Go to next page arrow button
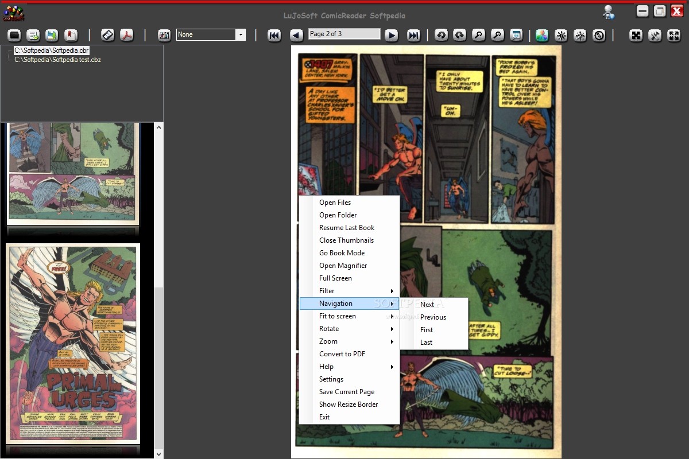Viewport: 689px width, 459px height. [x=392, y=36]
